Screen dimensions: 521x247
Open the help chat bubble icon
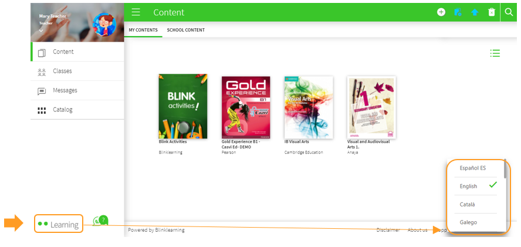click(100, 221)
